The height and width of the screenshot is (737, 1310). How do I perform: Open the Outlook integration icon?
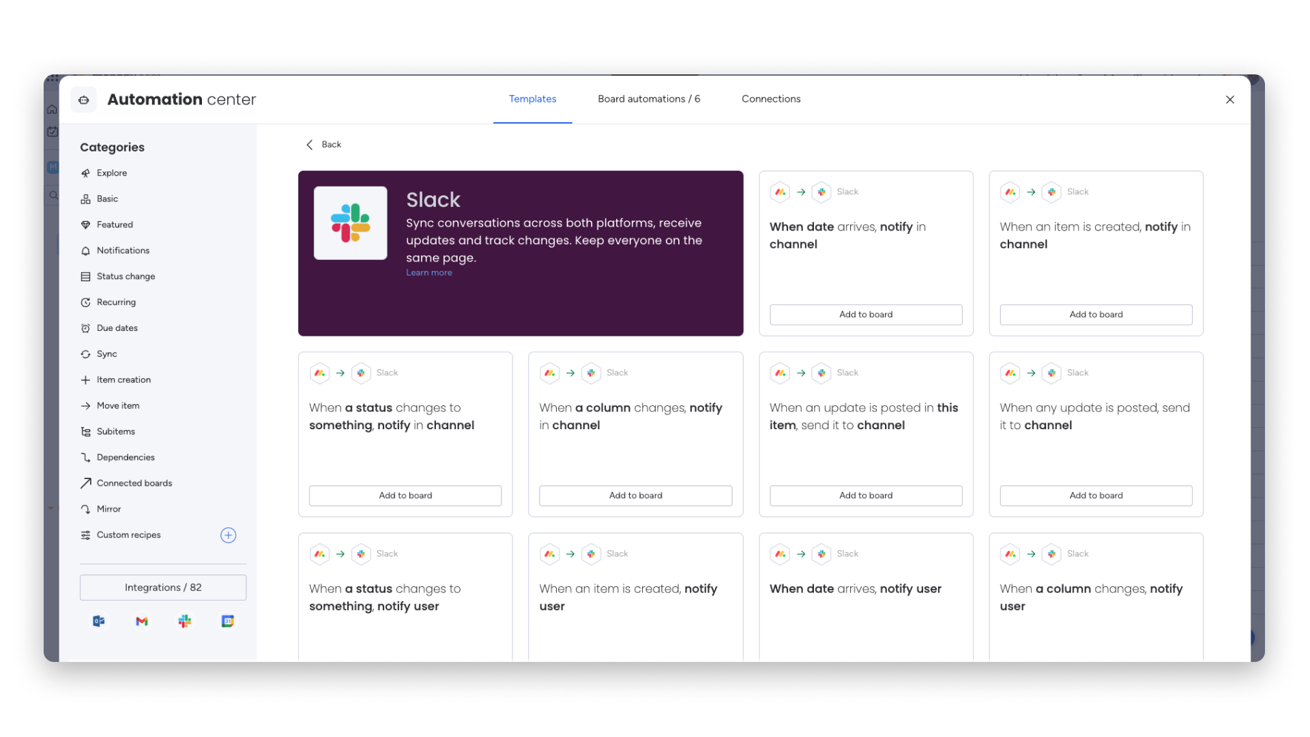(x=99, y=622)
